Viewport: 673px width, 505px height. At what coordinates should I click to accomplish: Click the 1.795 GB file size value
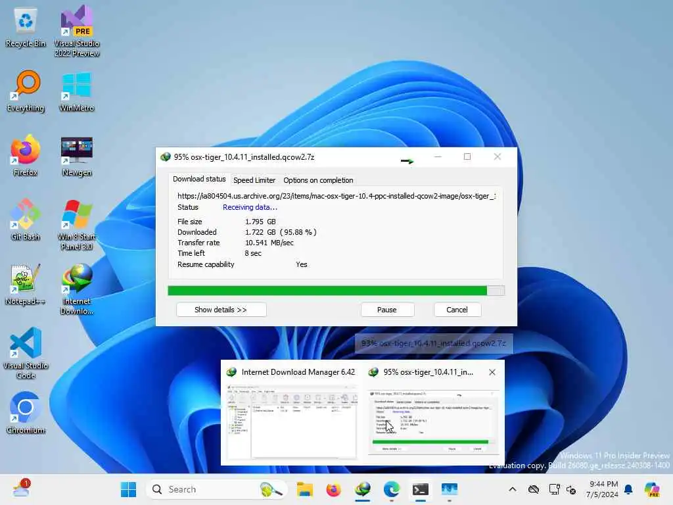point(260,222)
